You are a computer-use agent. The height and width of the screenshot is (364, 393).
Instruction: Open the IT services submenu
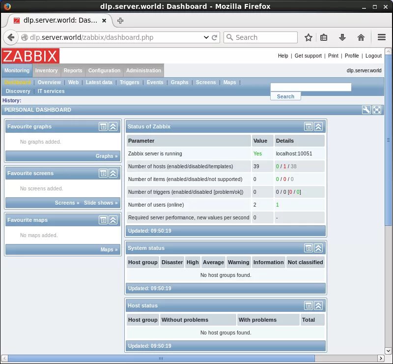[51, 91]
